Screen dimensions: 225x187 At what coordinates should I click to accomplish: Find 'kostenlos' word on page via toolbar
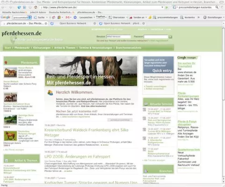point(188,17)
